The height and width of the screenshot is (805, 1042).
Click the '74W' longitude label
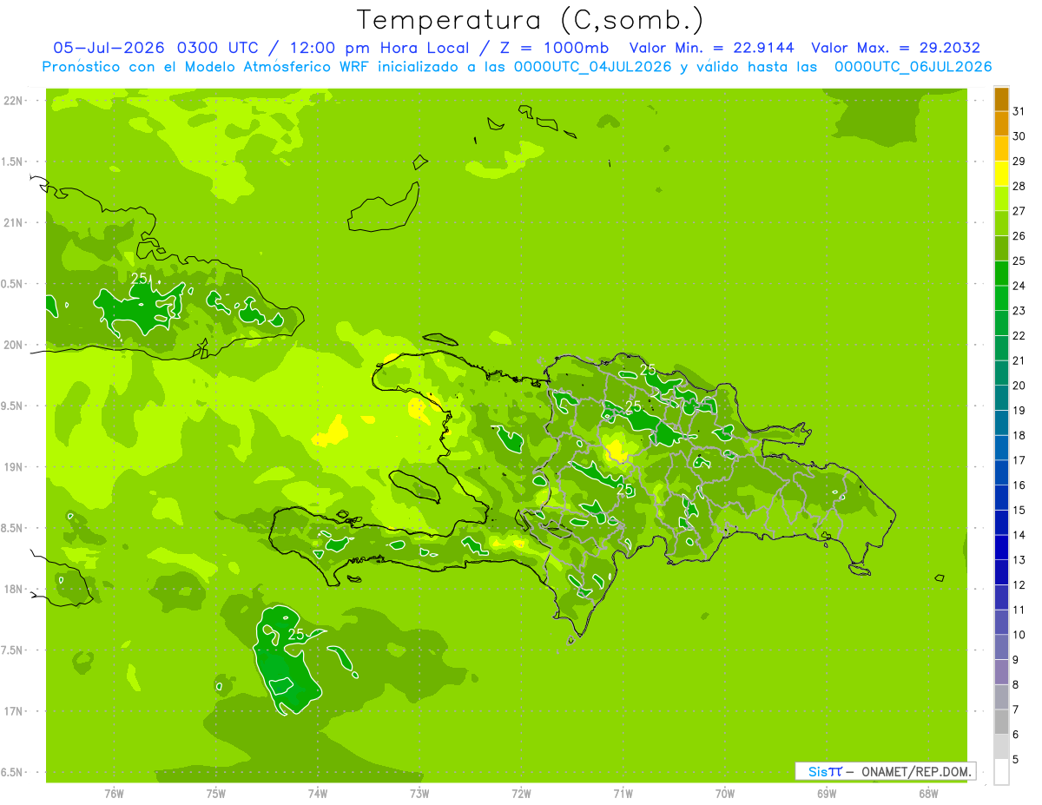317,794
